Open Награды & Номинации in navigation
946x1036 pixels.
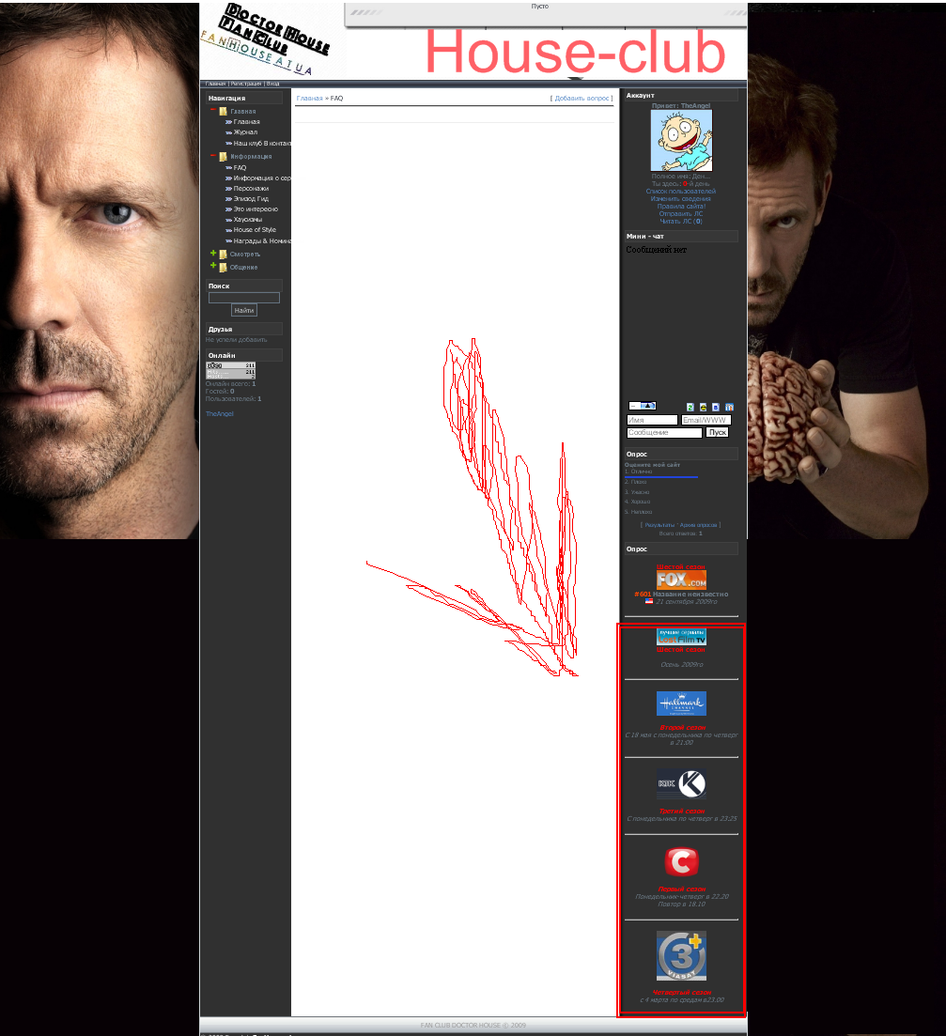(x=262, y=241)
